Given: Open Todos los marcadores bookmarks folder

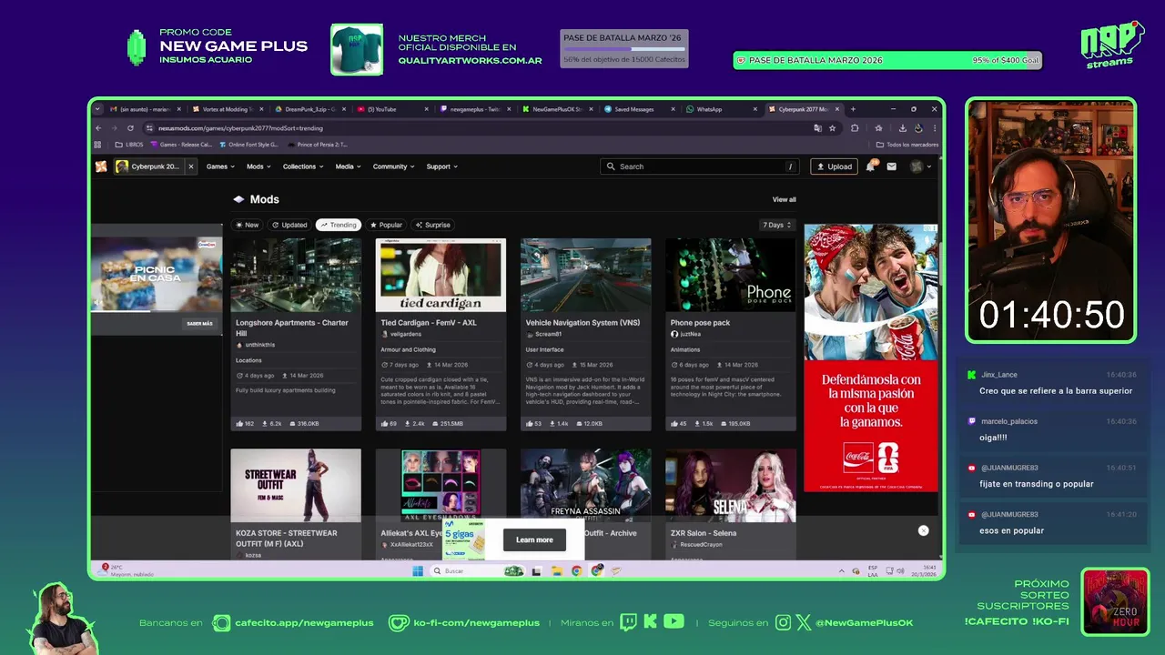Looking at the screenshot, I should pos(906,145).
